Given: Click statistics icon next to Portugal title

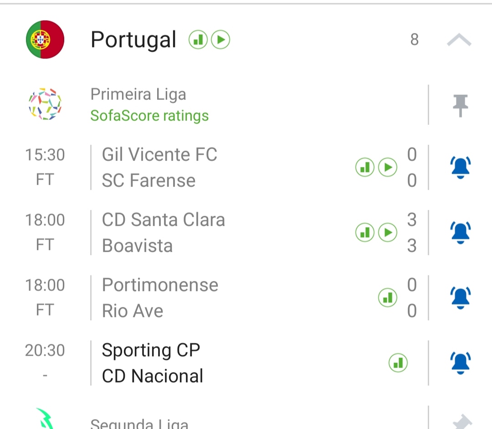Looking at the screenshot, I should pyautogui.click(x=198, y=40).
